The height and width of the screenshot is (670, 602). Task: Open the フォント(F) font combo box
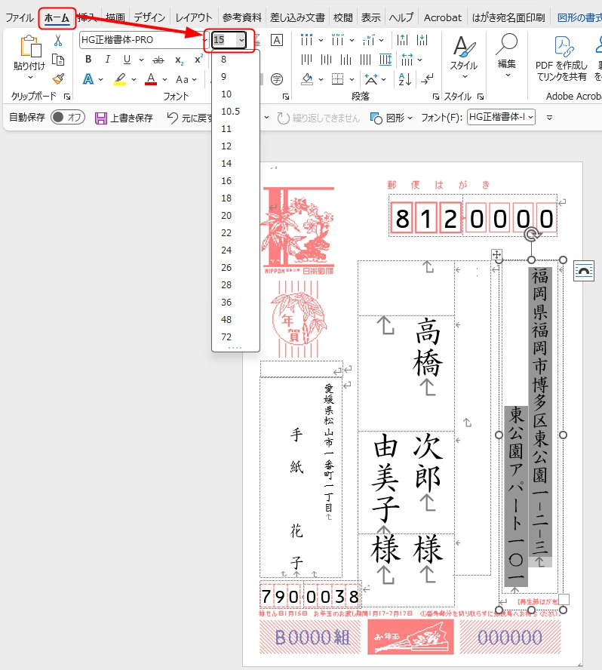tap(501, 117)
